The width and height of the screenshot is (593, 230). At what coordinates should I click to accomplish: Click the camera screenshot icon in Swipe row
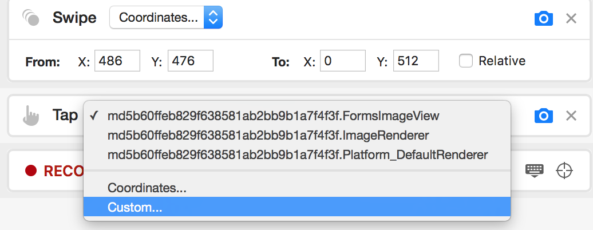tap(543, 18)
